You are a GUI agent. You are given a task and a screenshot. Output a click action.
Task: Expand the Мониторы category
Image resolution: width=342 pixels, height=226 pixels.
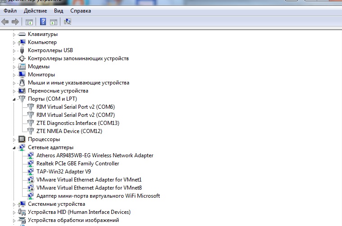14,75
